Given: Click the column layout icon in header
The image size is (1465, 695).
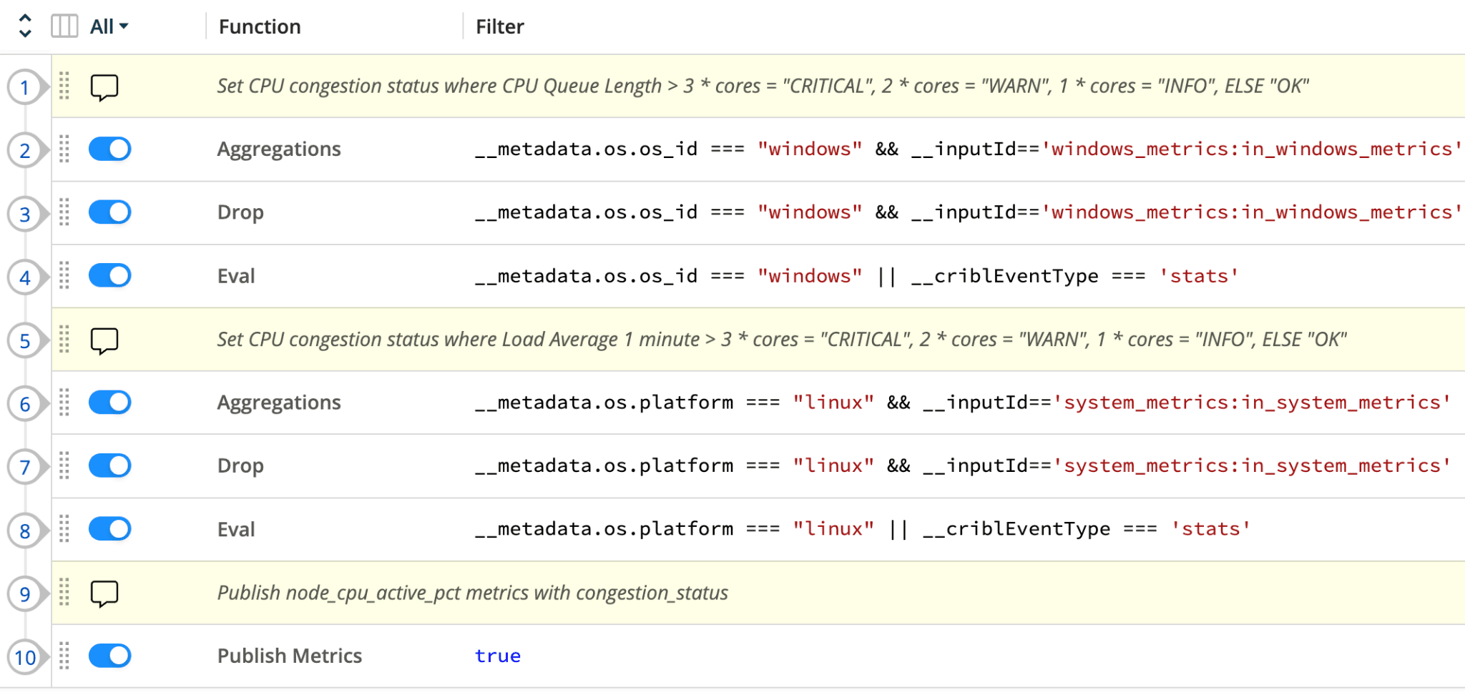Looking at the screenshot, I should pos(64,26).
